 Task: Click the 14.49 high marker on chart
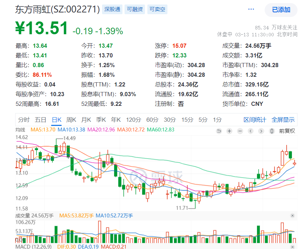coord(69,138)
